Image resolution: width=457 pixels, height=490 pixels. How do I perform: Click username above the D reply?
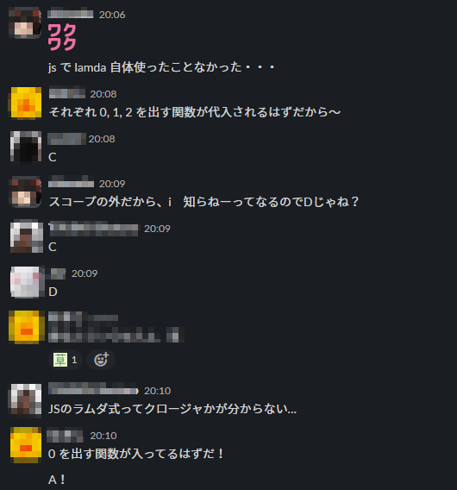point(57,273)
